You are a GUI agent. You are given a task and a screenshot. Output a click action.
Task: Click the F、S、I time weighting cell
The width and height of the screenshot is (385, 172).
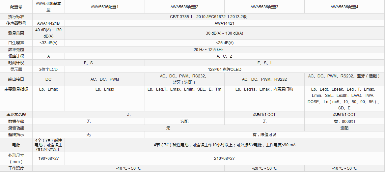click(264, 63)
